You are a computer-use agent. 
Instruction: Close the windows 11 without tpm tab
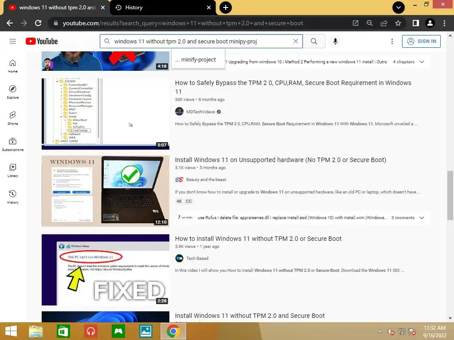[103, 8]
